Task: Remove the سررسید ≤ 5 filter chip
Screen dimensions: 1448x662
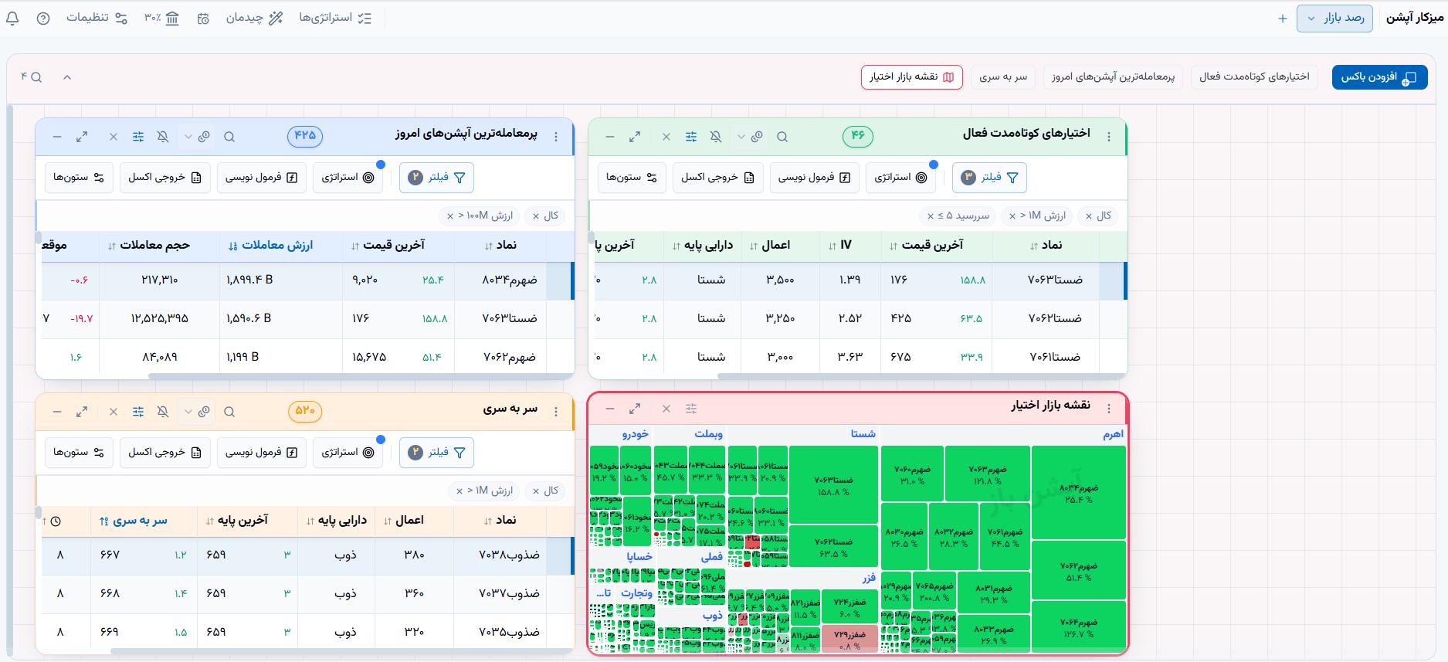Action: (931, 216)
